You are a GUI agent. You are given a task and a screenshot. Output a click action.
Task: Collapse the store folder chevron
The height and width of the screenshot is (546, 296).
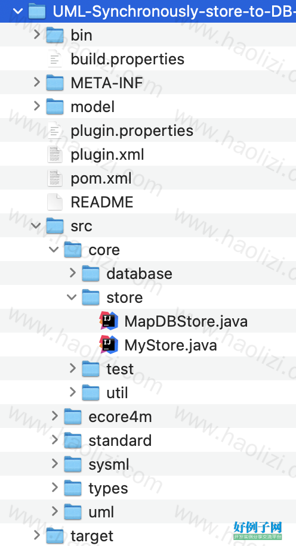coord(72,297)
